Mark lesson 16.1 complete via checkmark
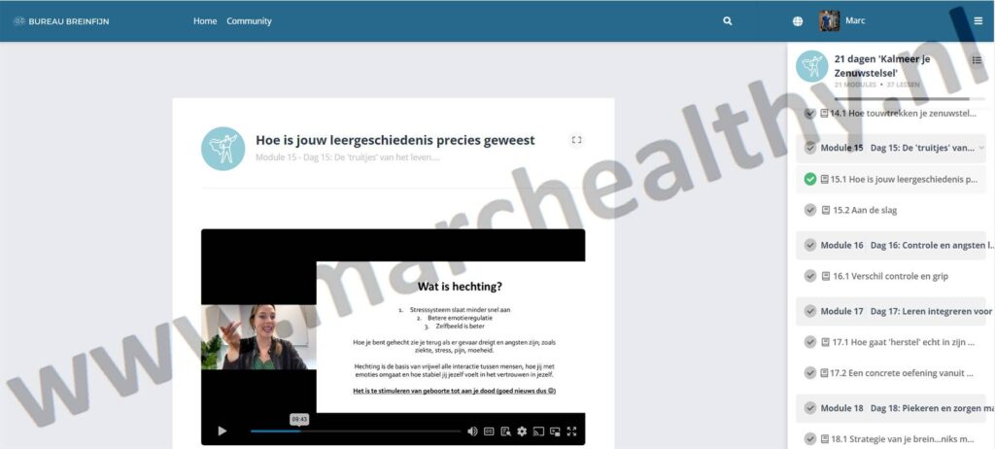 [810, 276]
